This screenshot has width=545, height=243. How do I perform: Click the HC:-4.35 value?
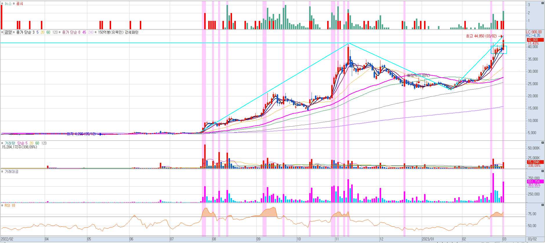point(533,36)
